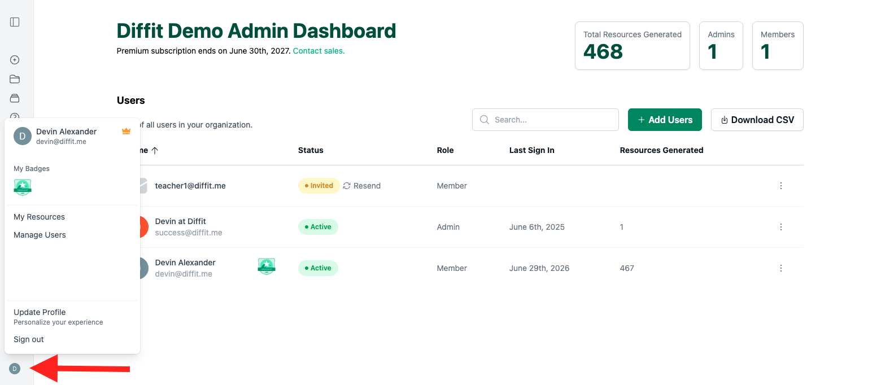Toggle the sidebar panel icon
The height and width of the screenshot is (385, 881).
(15, 22)
